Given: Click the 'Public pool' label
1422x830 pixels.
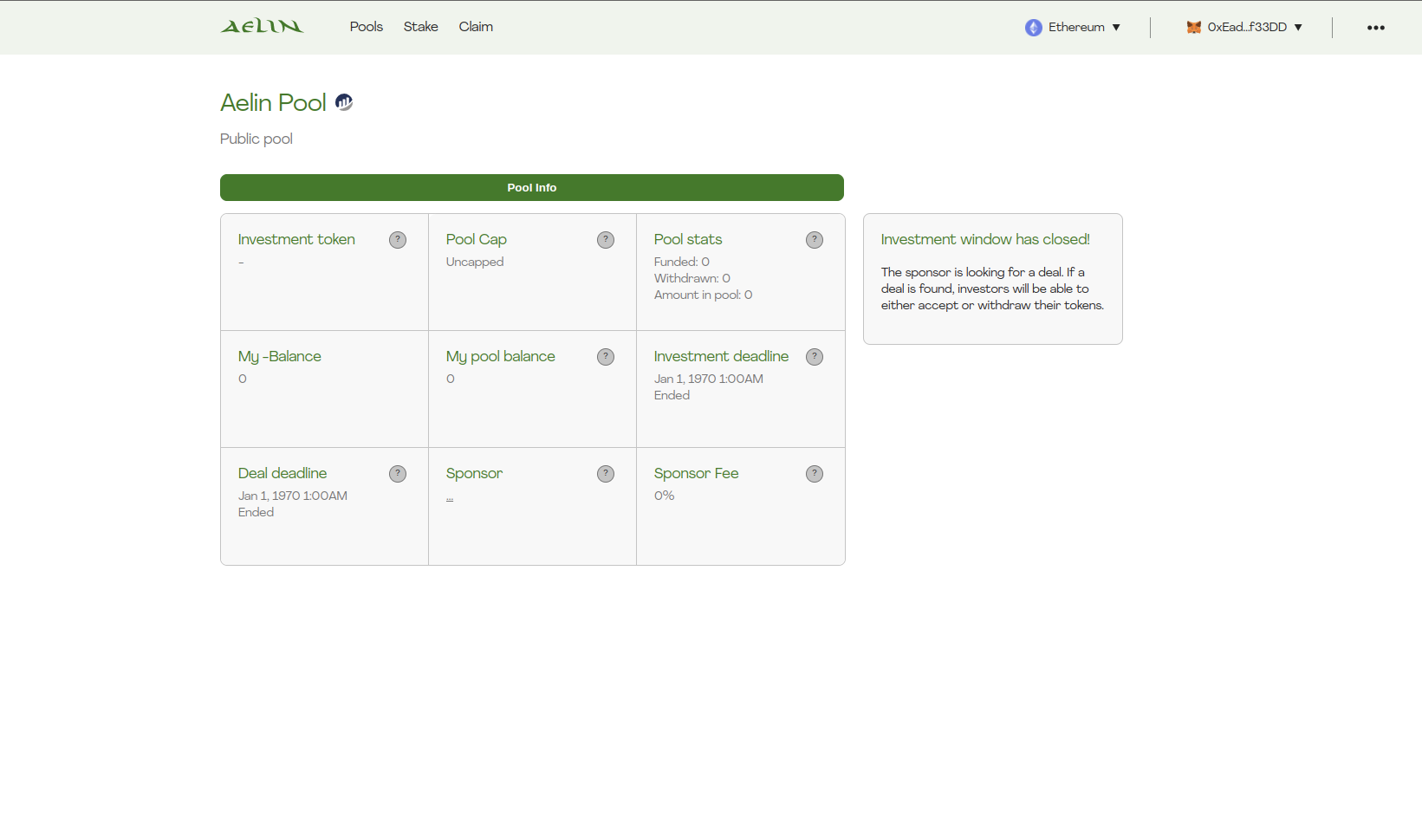Looking at the screenshot, I should [256, 139].
